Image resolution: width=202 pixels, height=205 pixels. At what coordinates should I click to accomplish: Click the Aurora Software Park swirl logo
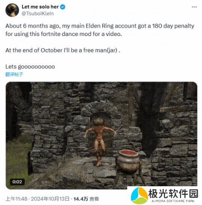click(x=140, y=196)
